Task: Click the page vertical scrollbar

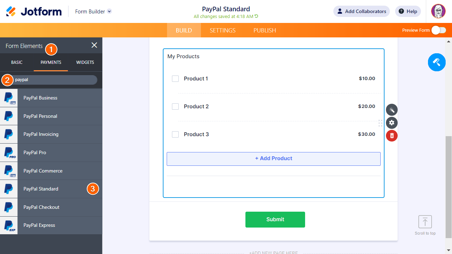Action: (448, 187)
